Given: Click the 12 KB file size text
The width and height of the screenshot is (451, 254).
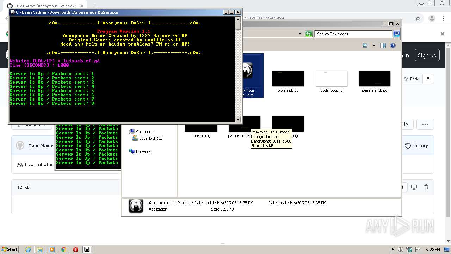Looking at the screenshot, I should [x=23, y=187].
